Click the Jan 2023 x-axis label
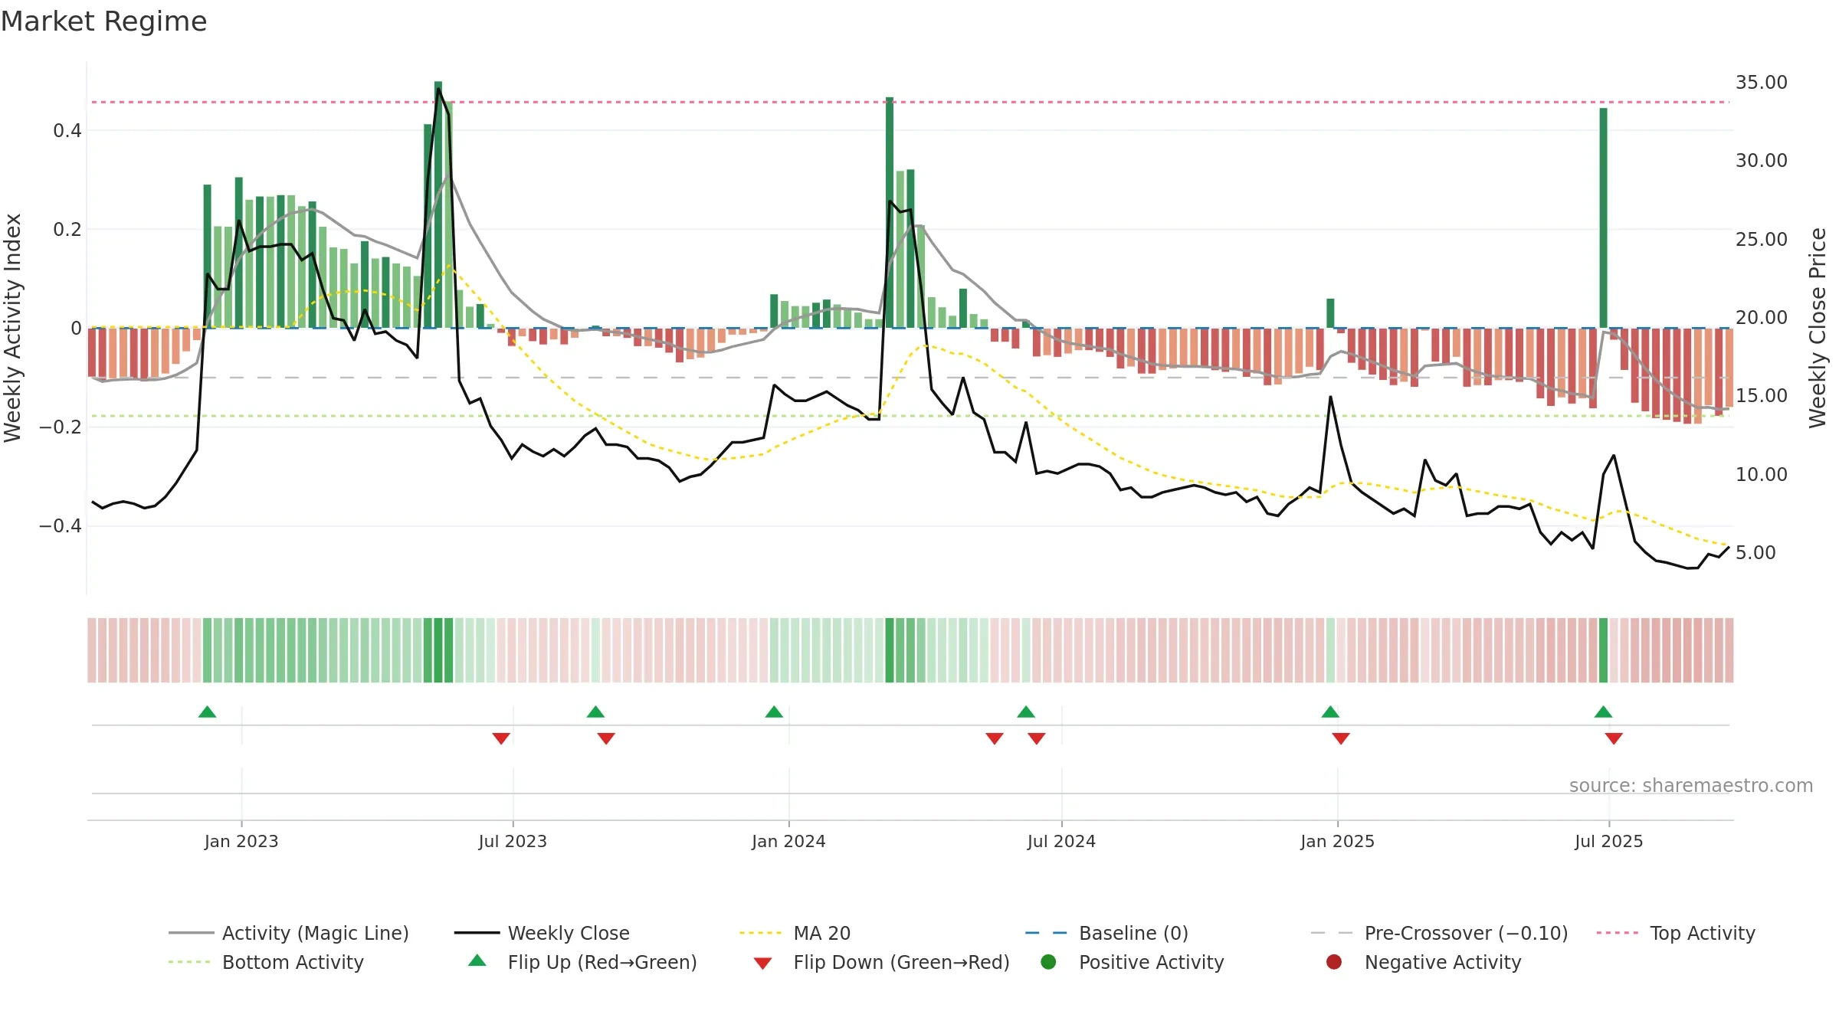This screenshot has height=1034, width=1839. click(x=241, y=842)
